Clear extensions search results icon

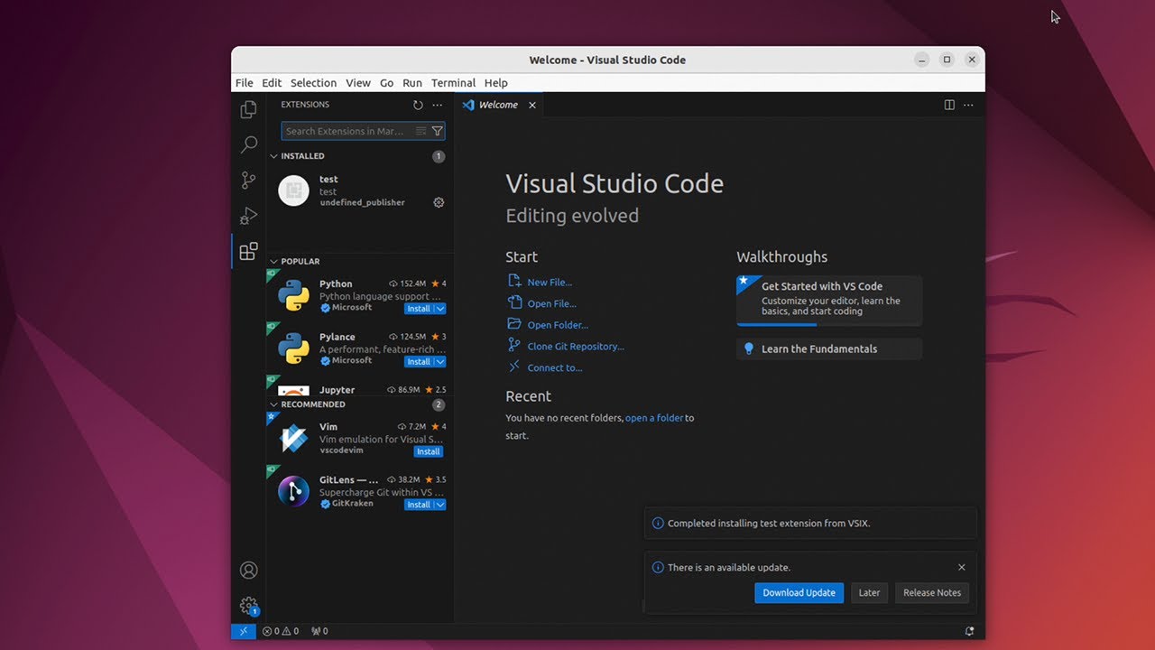420,131
